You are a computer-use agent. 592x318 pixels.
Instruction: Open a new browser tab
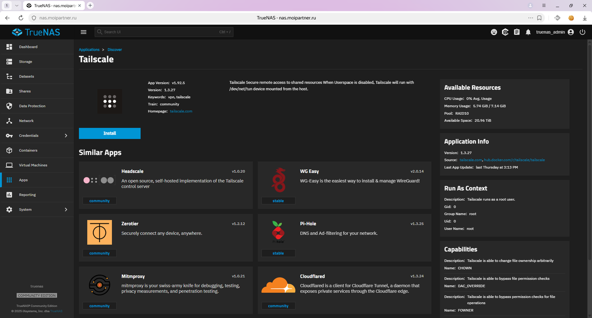90,5
